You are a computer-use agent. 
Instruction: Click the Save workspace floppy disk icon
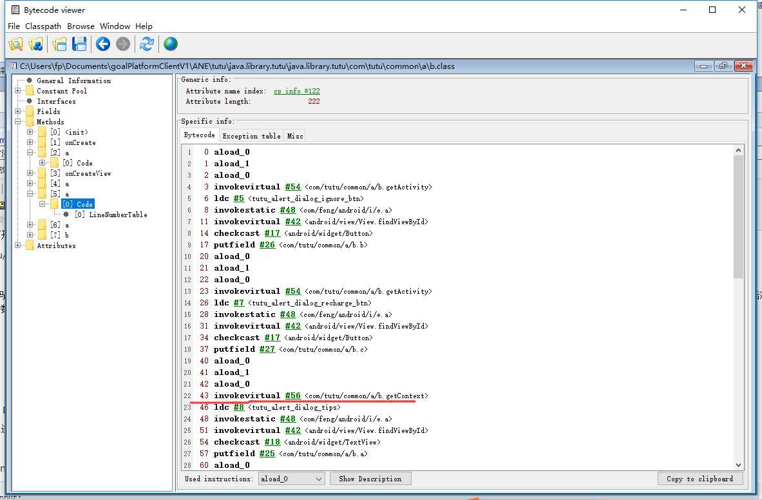click(79, 44)
